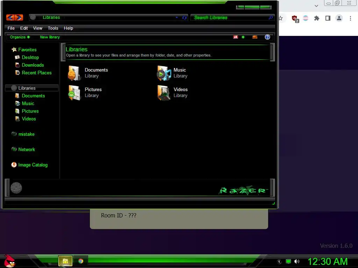The height and width of the screenshot is (268, 358).
Task: Show the preview pane with the orange icon
Action: coord(255,37)
